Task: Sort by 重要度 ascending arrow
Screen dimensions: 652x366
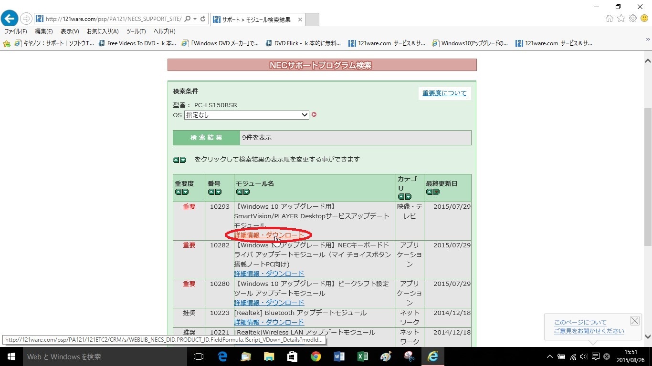Action: point(178,192)
